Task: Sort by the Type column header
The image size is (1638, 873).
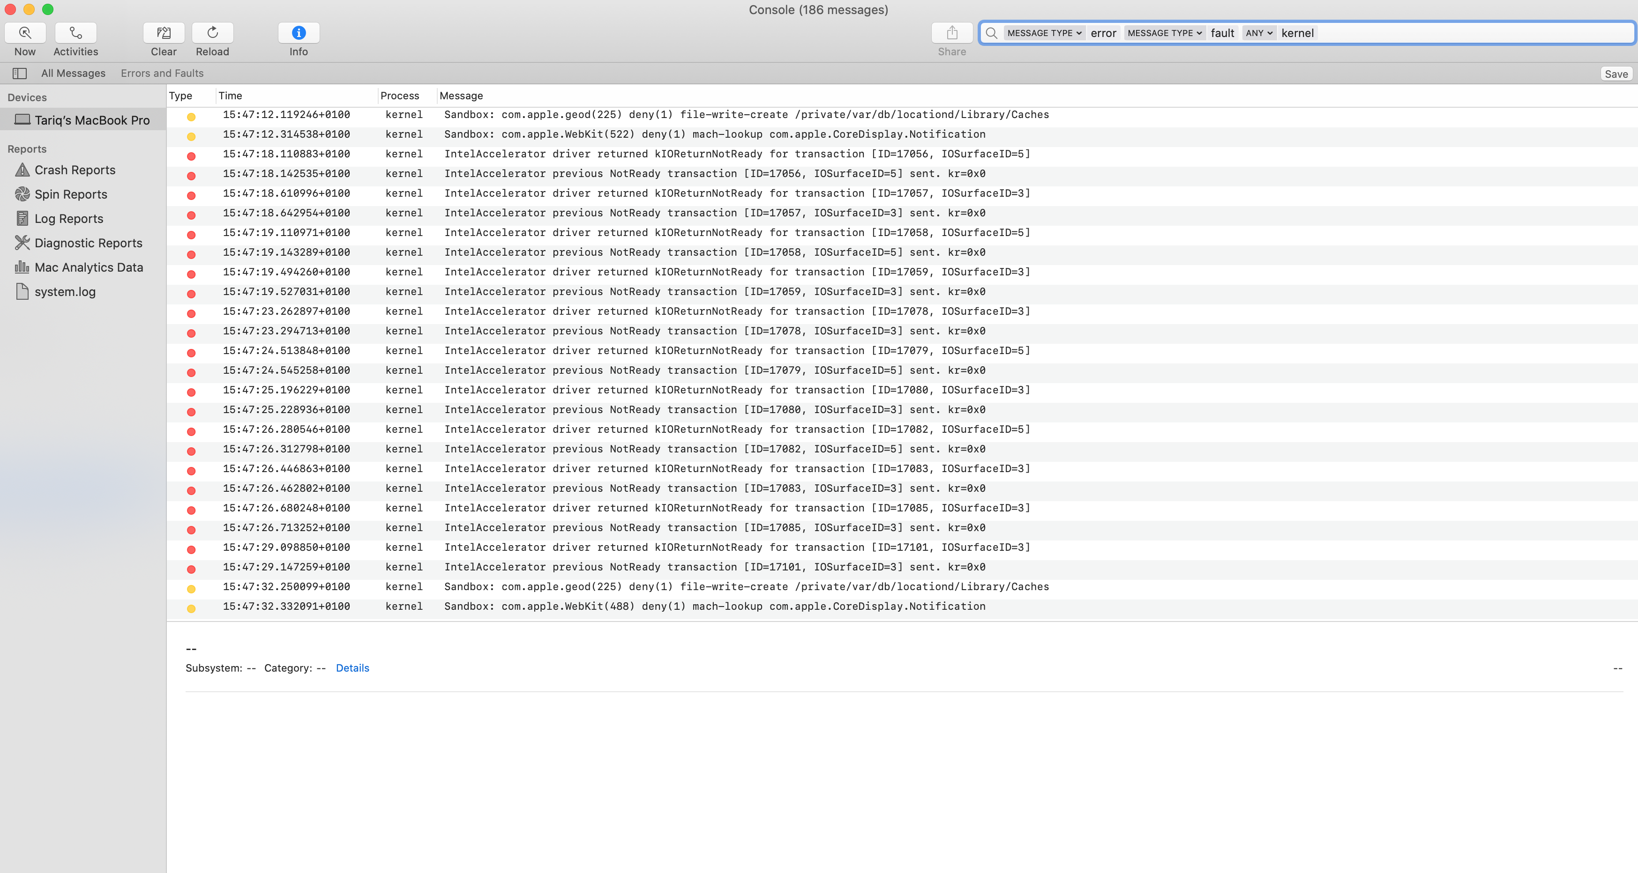Action: 180,96
